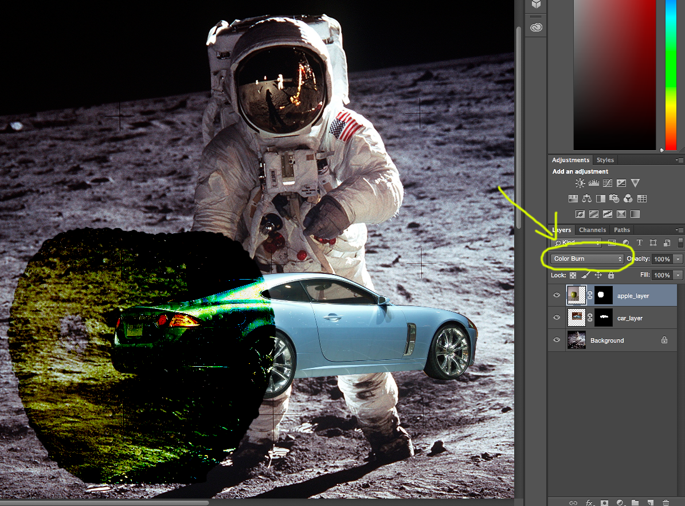
Task: Select the apple_layer mask thumbnail
Action: pyautogui.click(x=603, y=296)
